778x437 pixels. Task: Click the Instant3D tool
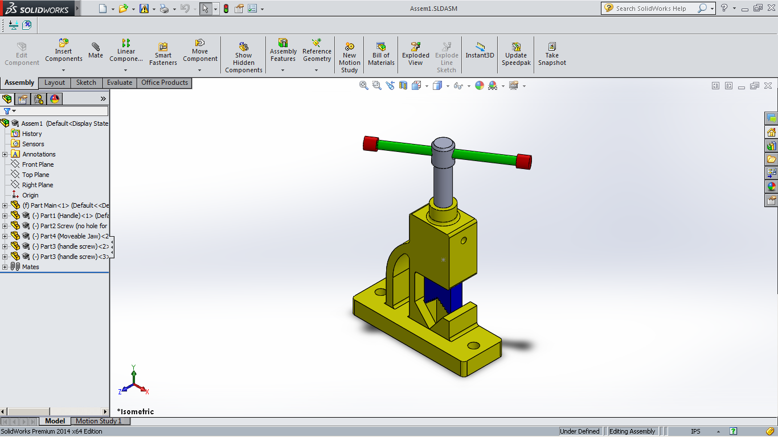pyautogui.click(x=480, y=50)
